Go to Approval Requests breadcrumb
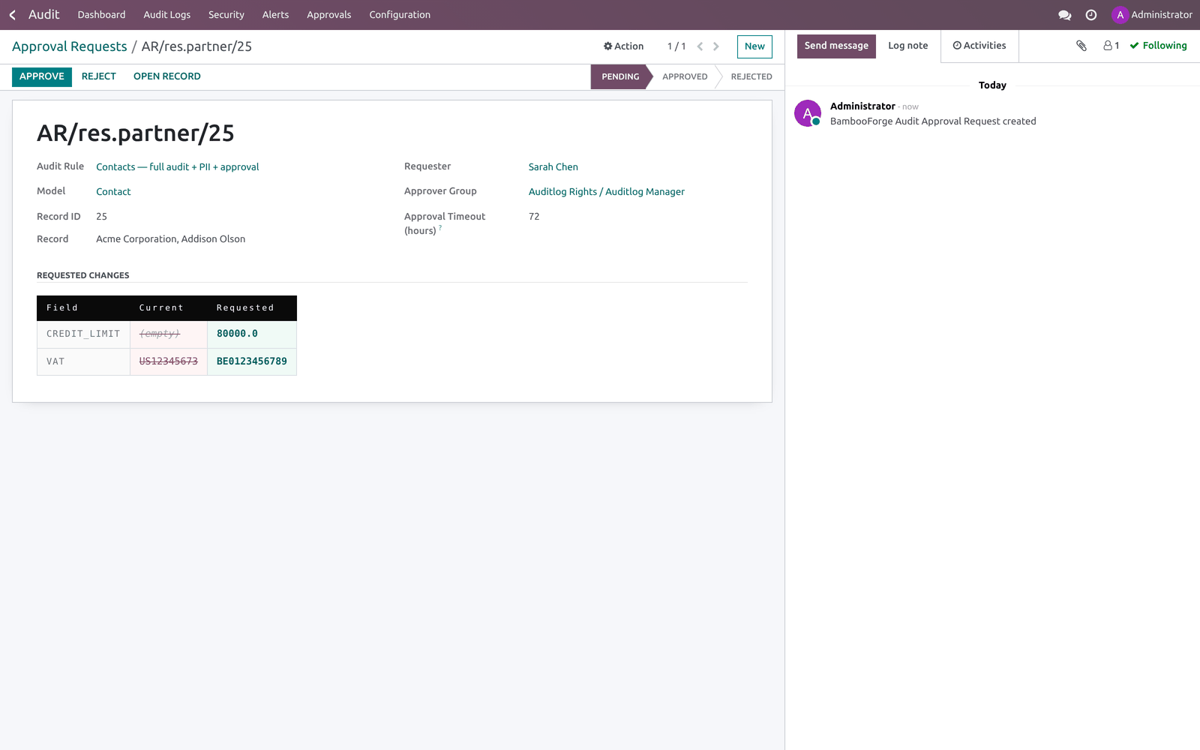Screen dimensions: 1200x750 click(70, 46)
